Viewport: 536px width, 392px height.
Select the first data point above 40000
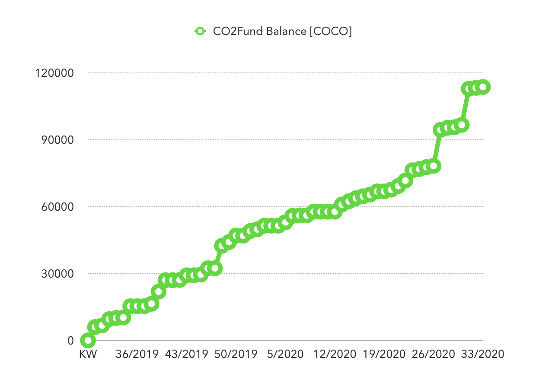click(x=222, y=246)
